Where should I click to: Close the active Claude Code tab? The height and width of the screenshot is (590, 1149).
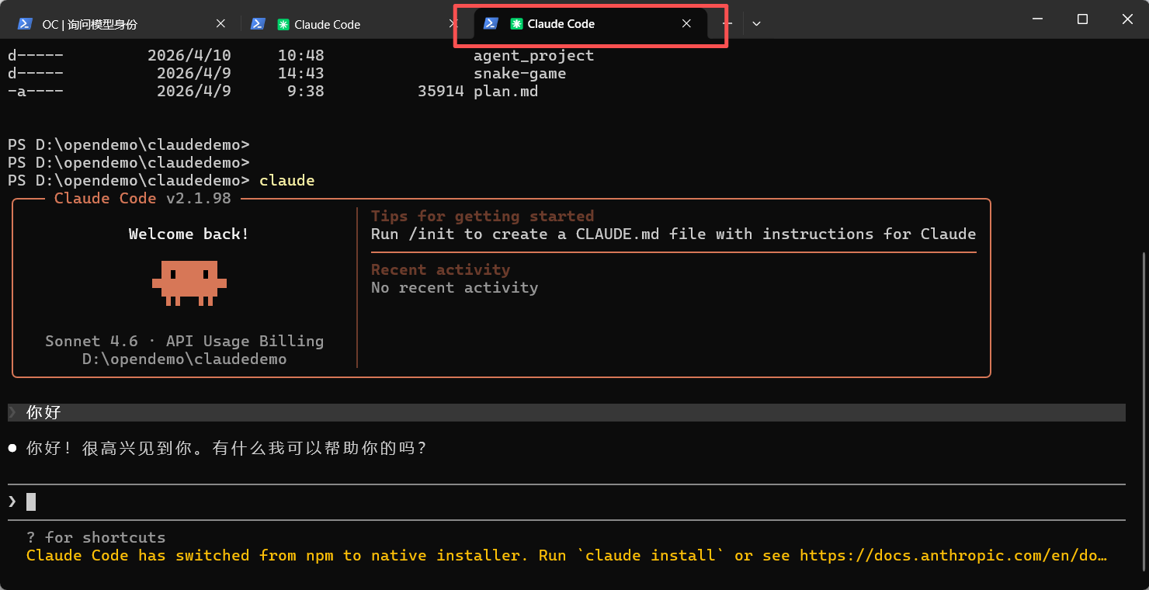pyautogui.click(x=686, y=24)
